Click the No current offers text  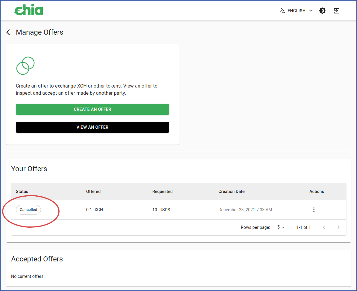27,276
